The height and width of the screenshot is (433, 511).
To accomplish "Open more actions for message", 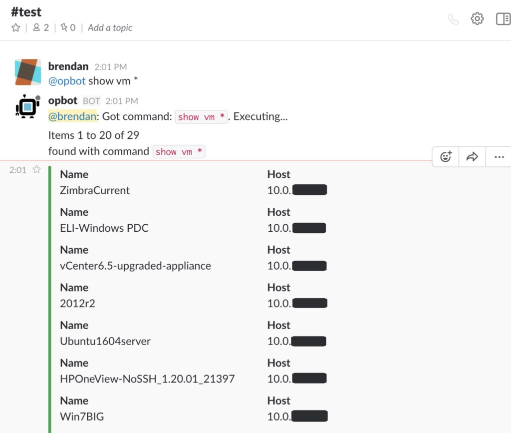I will [499, 157].
